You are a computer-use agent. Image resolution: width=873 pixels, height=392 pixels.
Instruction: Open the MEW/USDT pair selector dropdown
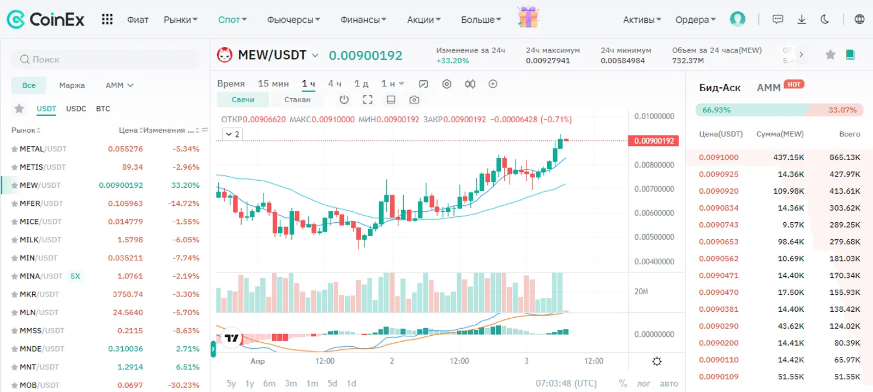[x=315, y=55]
